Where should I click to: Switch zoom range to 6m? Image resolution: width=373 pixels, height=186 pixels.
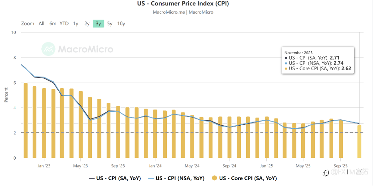[53, 24]
